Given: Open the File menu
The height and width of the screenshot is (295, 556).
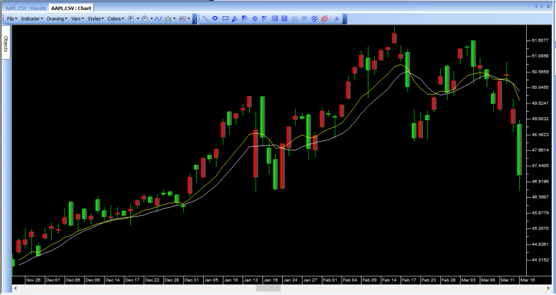Looking at the screenshot, I should pos(12,19).
